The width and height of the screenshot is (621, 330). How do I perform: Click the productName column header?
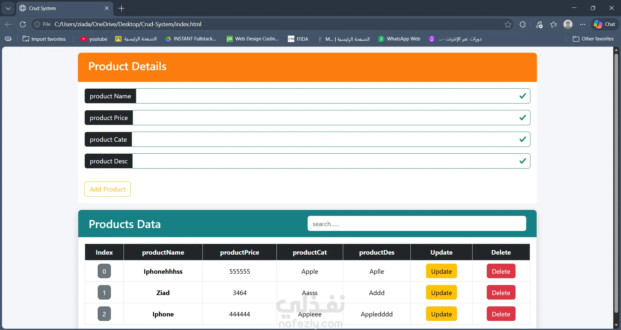[x=163, y=252]
